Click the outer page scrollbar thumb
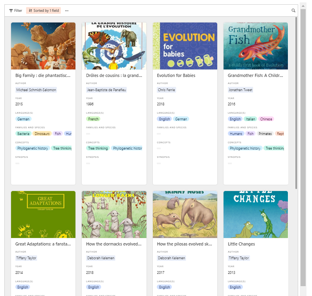312x296 pixels. (x=303, y=148)
